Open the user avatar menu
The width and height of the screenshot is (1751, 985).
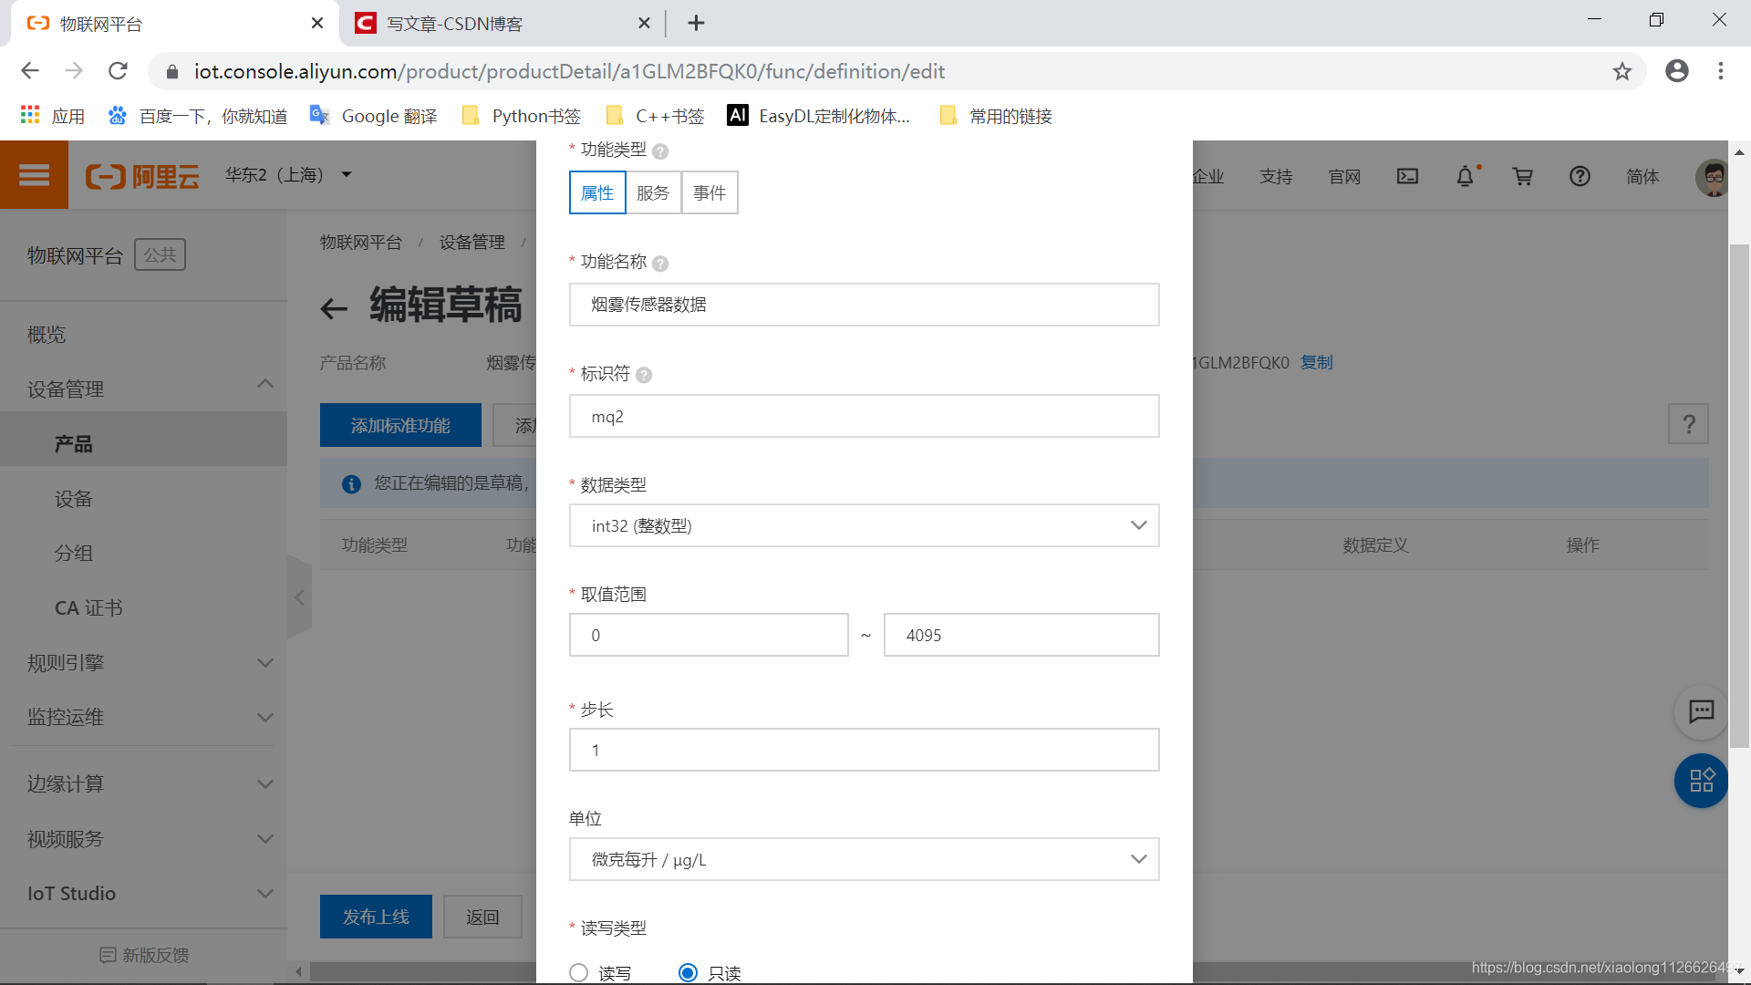click(1712, 177)
